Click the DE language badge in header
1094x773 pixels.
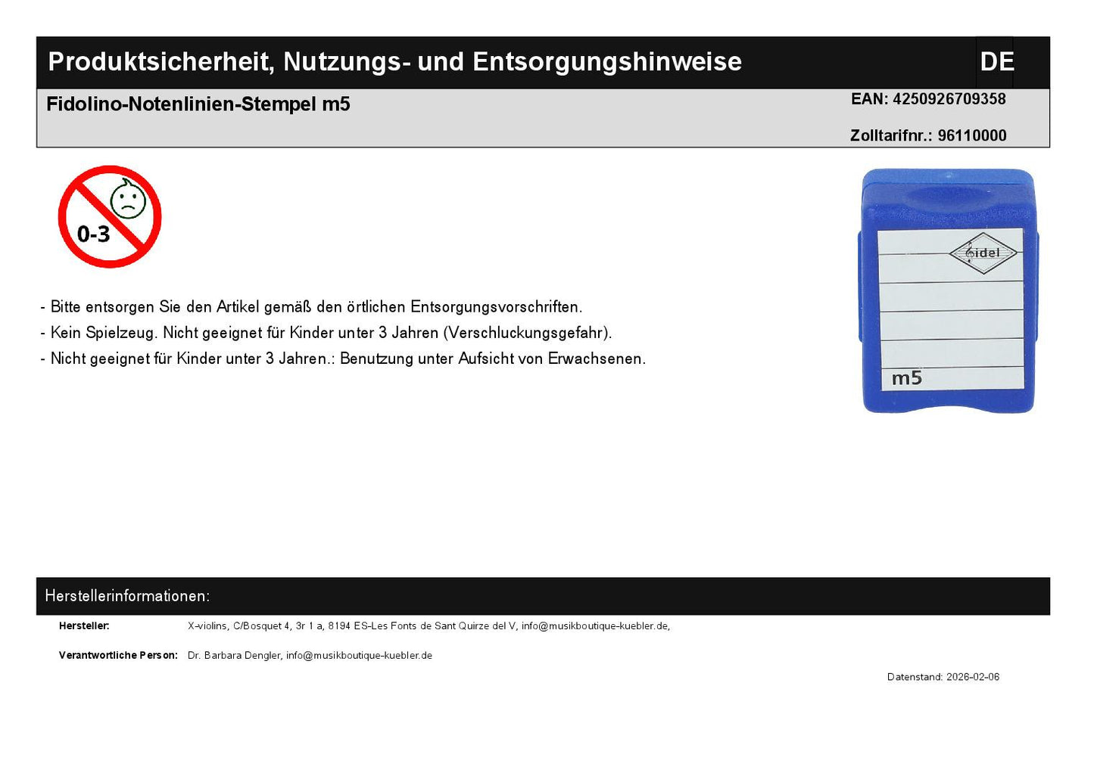[996, 62]
